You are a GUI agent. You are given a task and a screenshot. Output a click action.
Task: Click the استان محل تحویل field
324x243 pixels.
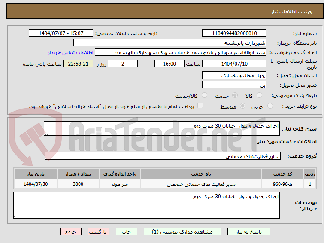click(x=234, y=76)
